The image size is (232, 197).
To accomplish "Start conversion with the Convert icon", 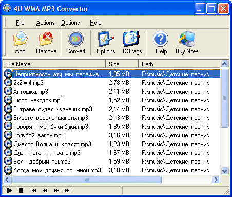I will 76,39.
